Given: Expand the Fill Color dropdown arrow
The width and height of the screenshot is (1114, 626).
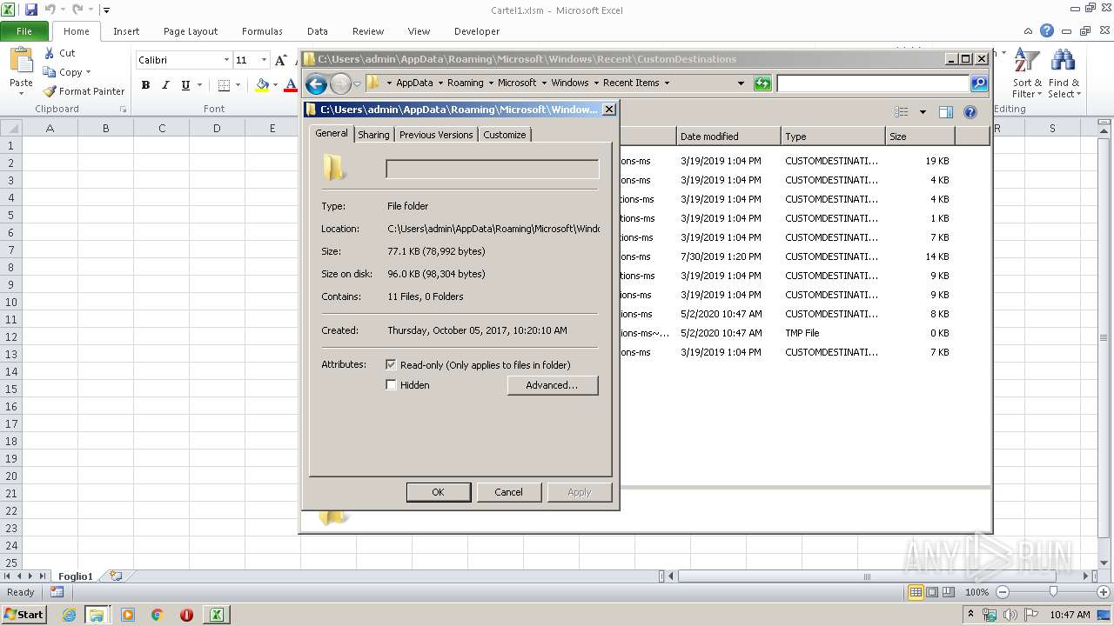Looking at the screenshot, I should [275, 85].
